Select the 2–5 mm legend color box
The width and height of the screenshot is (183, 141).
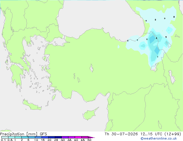click(x=25, y=137)
